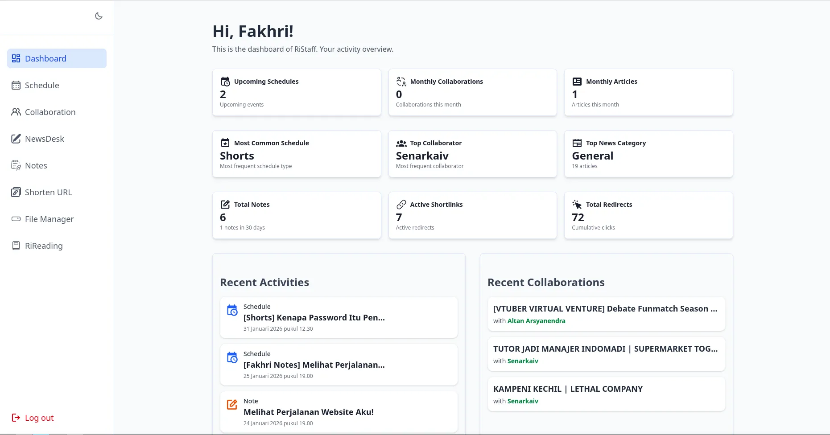This screenshot has height=435, width=830.
Task: Click the NewsDesk pencil icon
Action: (16, 139)
